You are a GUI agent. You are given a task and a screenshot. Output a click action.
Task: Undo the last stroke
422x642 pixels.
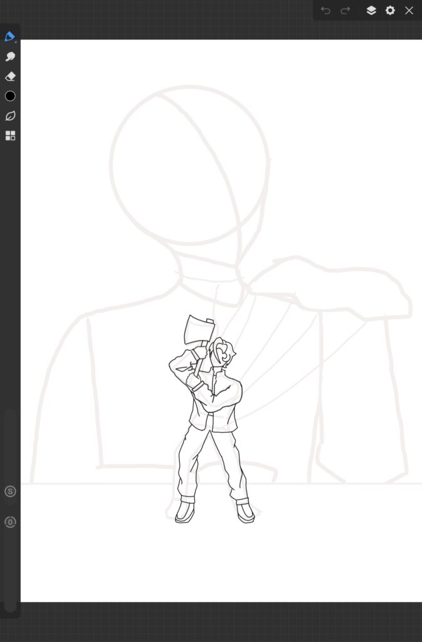325,11
